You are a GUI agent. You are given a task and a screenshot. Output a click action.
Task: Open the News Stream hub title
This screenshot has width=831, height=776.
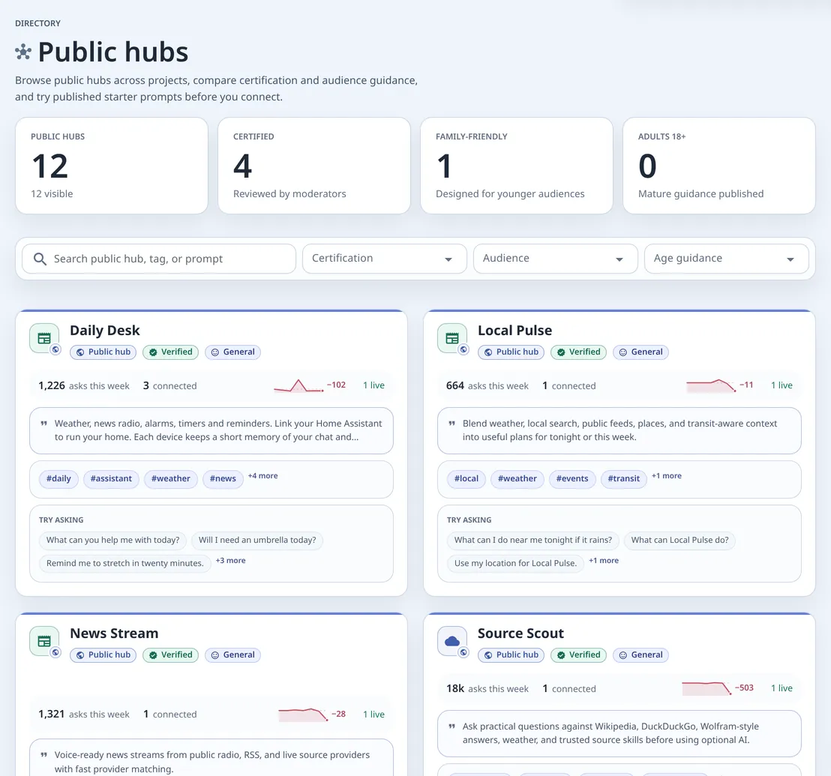click(x=114, y=634)
